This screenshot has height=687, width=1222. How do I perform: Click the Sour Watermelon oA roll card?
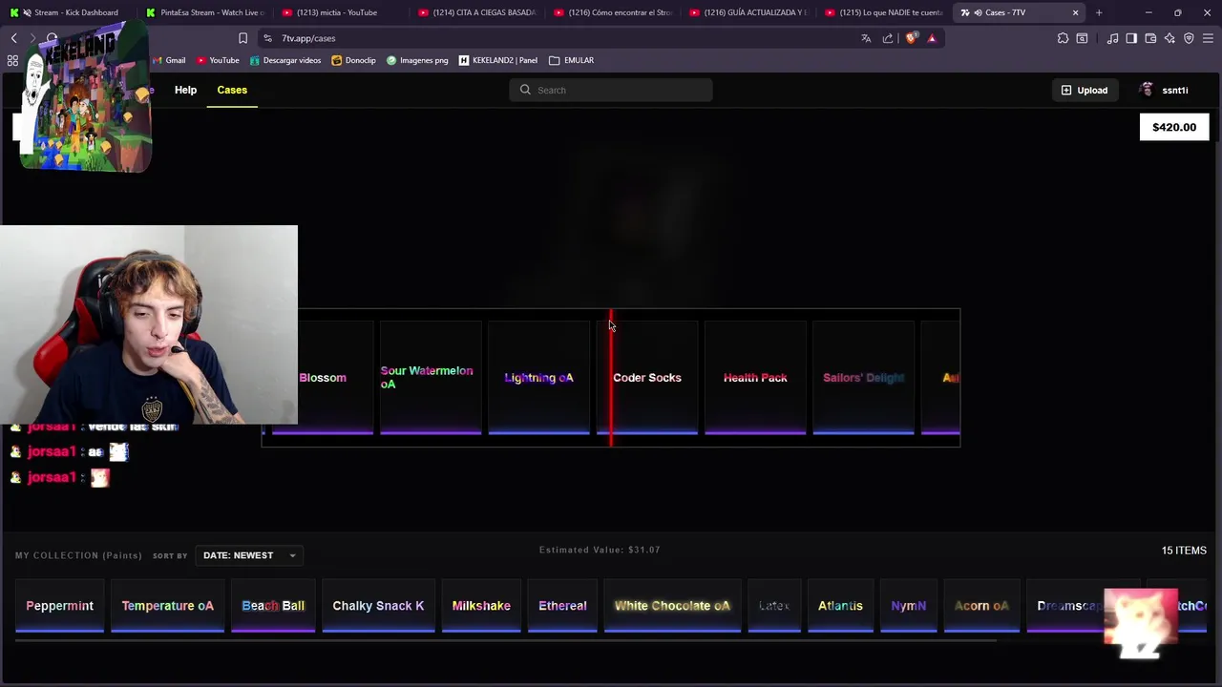click(431, 378)
